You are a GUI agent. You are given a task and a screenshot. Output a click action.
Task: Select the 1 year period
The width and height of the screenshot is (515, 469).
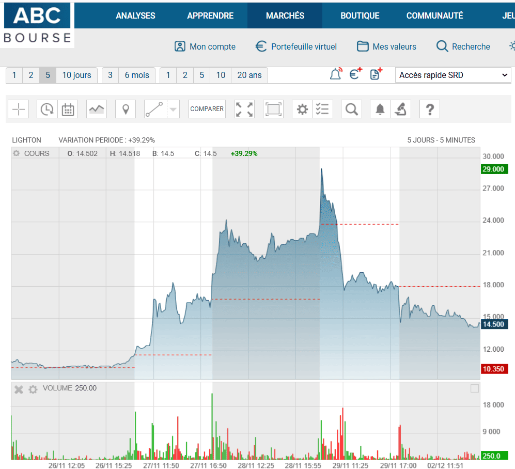[x=168, y=75]
